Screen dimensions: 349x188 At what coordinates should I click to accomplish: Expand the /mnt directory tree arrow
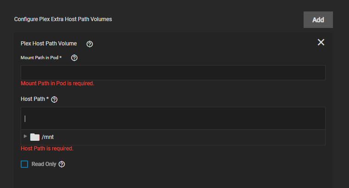click(x=25, y=136)
